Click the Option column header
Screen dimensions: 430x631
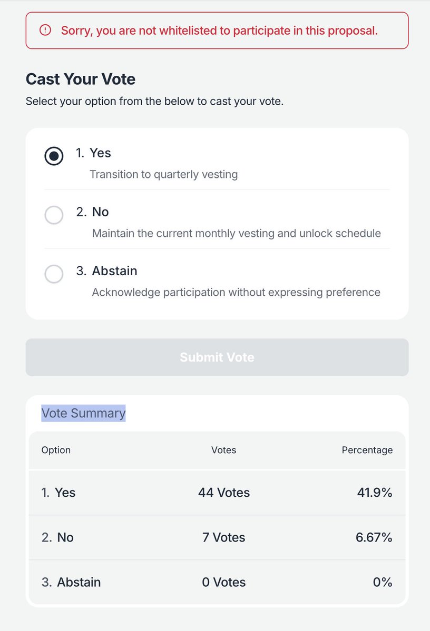[56, 450]
